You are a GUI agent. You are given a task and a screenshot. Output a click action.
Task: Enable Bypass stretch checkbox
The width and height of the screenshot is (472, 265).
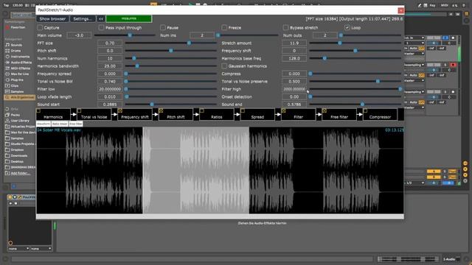[285, 27]
